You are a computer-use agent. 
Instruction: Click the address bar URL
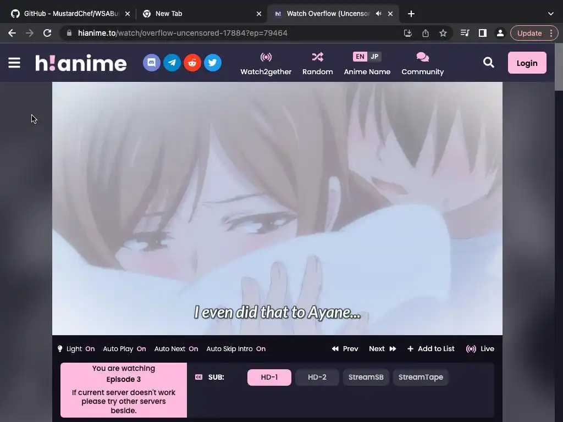(183, 33)
